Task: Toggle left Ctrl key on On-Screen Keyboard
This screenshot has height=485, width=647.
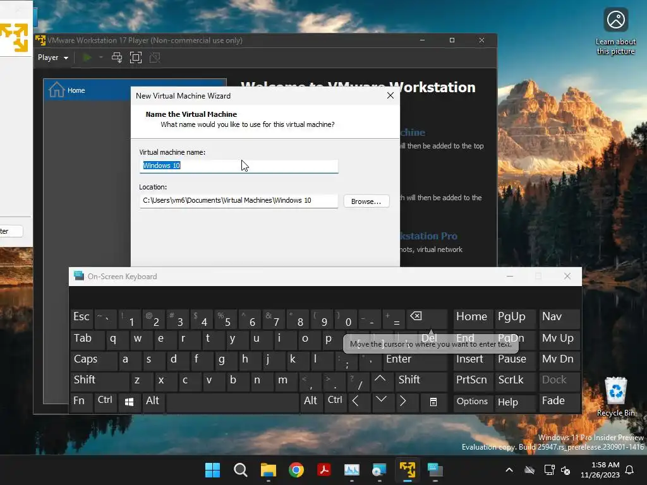Action: 106,401
